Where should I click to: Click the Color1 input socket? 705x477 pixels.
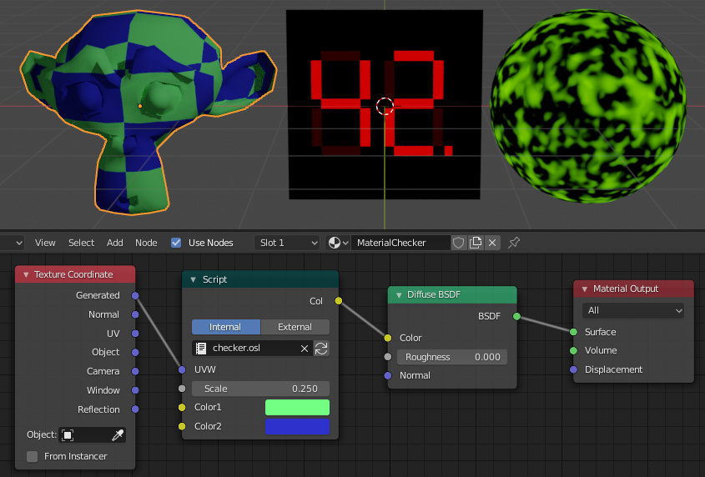pos(182,407)
